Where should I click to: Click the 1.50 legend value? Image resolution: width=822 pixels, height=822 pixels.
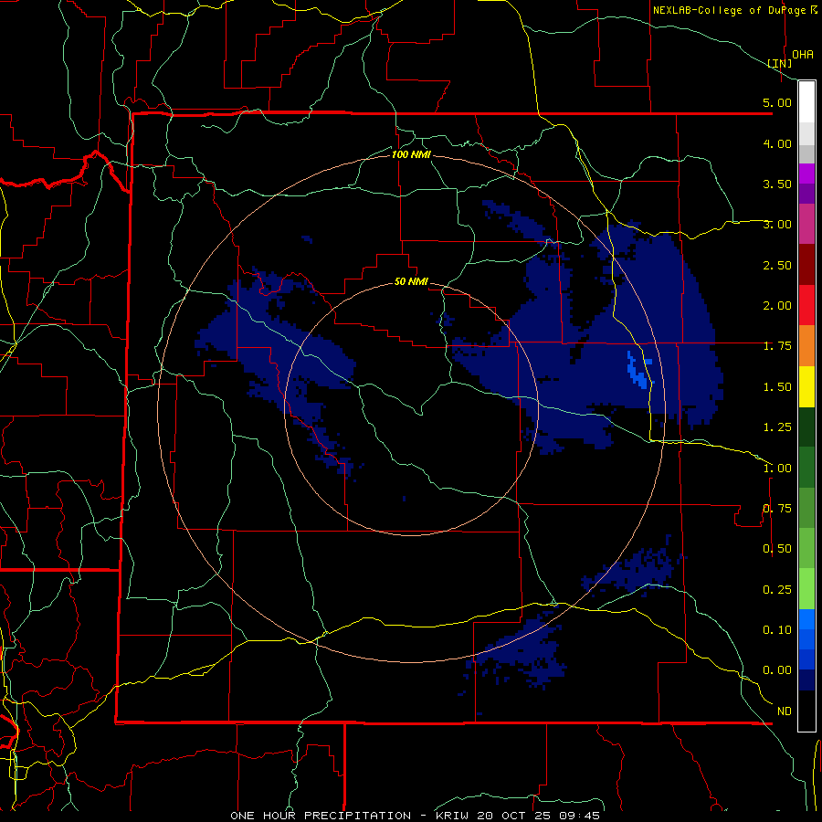(777, 387)
